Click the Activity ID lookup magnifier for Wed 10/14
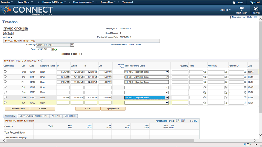Viewport: 262px width, 147px height. (245, 72)
